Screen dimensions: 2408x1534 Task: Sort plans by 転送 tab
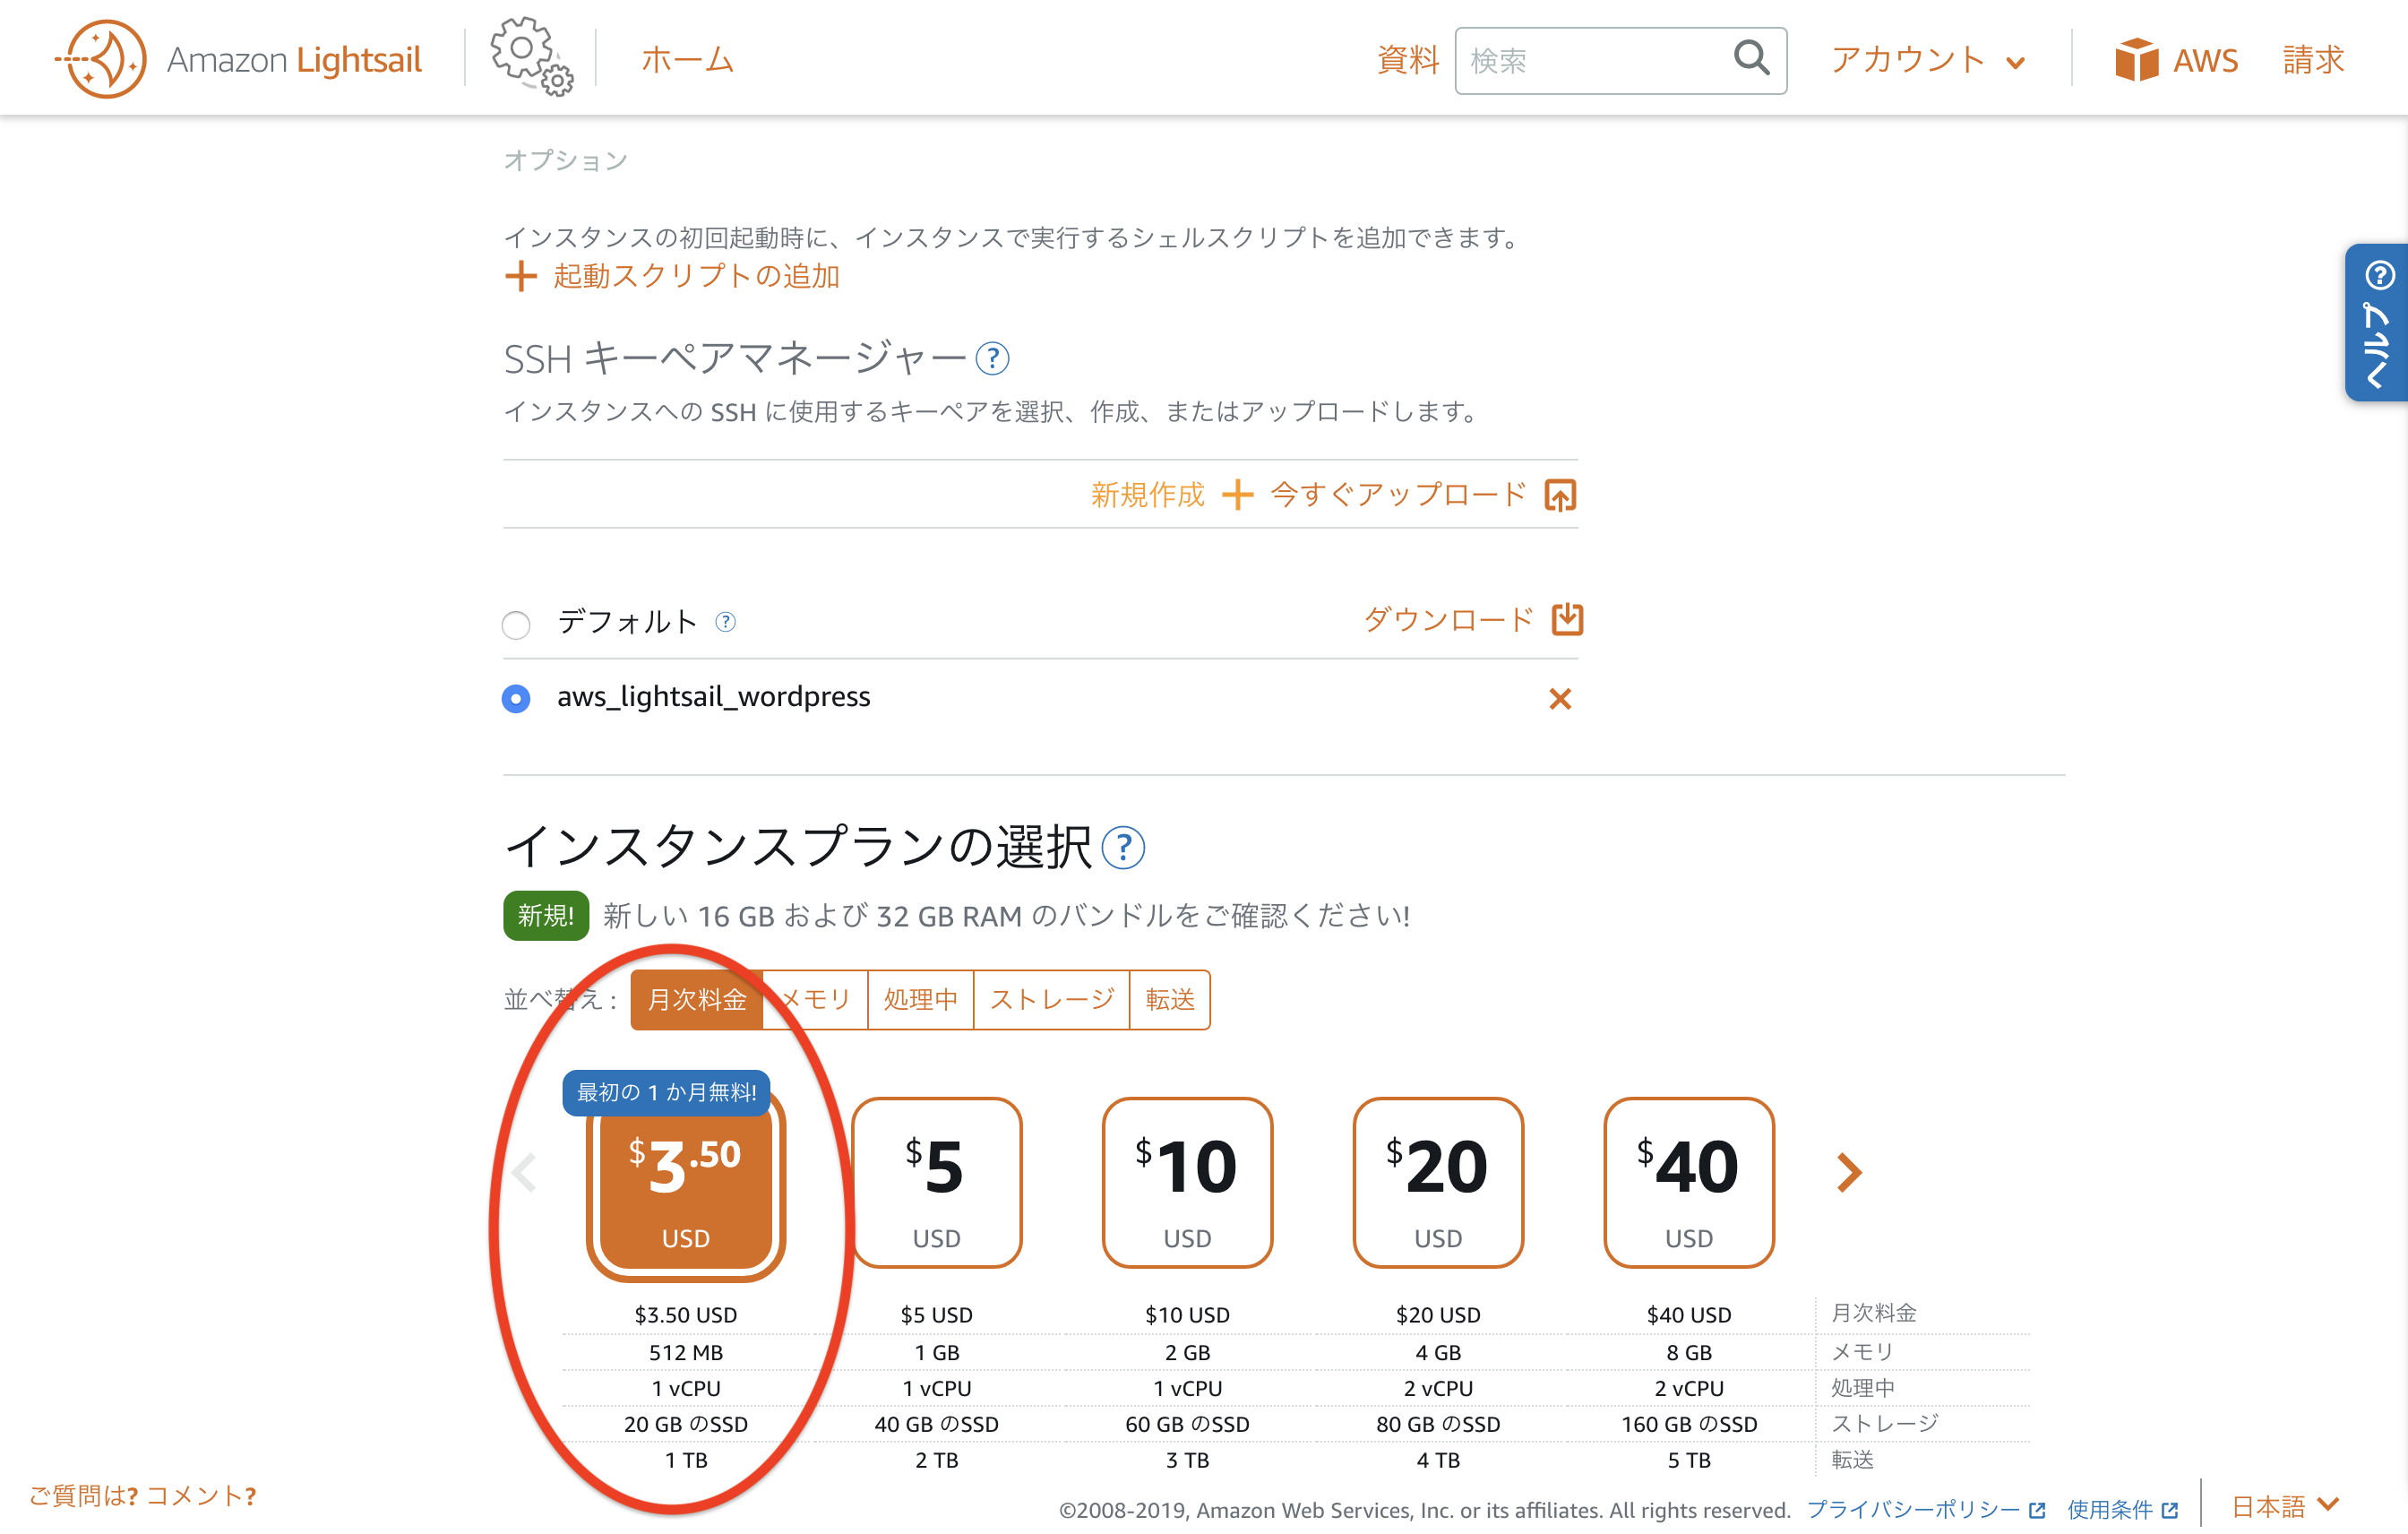tap(1170, 999)
